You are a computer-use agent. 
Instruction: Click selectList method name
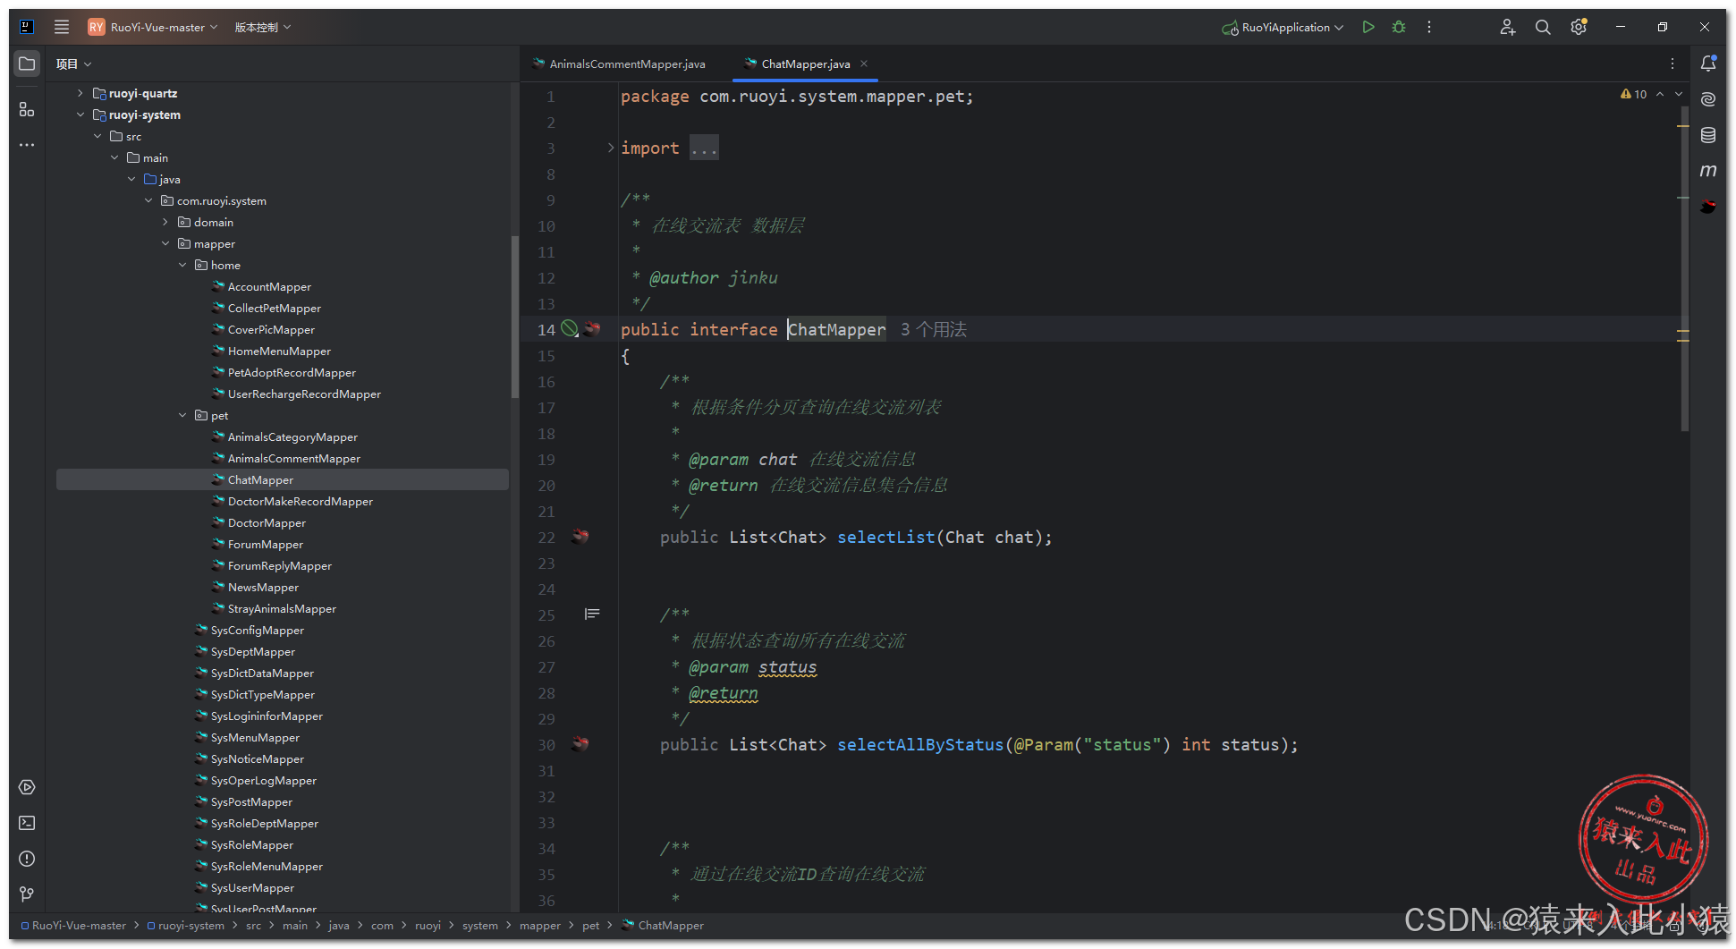click(x=885, y=537)
